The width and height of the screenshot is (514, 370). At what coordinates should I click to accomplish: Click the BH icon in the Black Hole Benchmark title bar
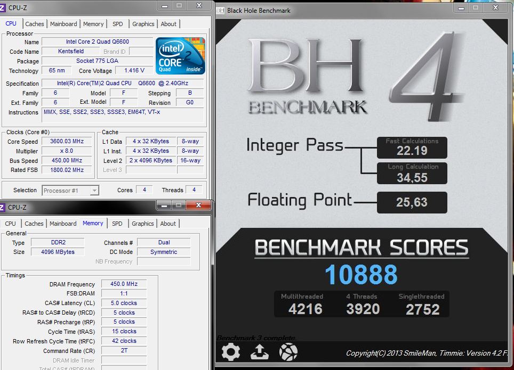[x=220, y=11]
